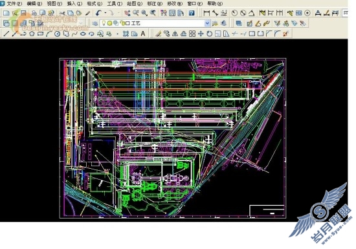This screenshot has height=249, width=356.
Task: Open the 格式 (Format) menu
Action: click(x=95, y=4)
